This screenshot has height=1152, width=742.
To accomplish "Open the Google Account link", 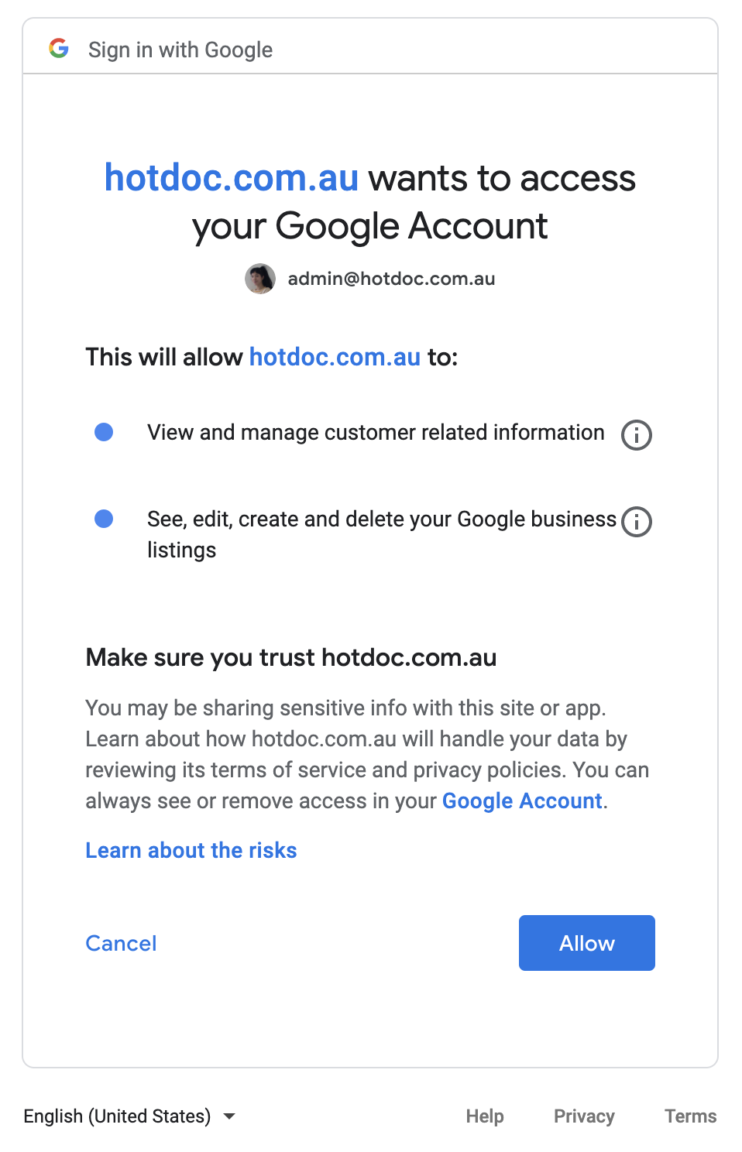I will point(522,801).
